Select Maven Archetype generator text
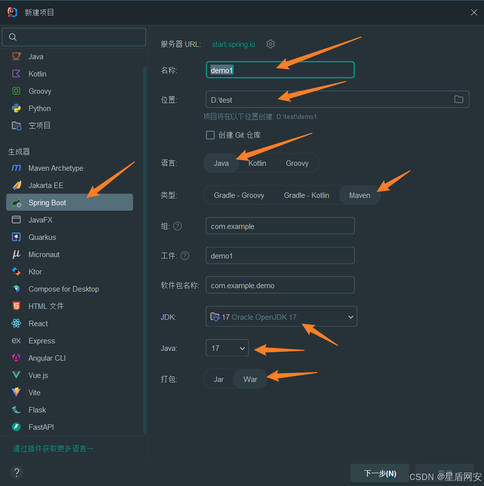484x486 pixels. point(56,168)
